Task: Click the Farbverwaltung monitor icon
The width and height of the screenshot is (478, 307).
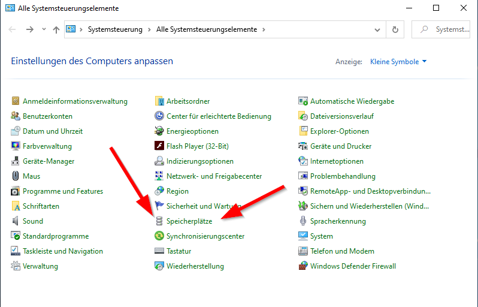Action: [15, 146]
